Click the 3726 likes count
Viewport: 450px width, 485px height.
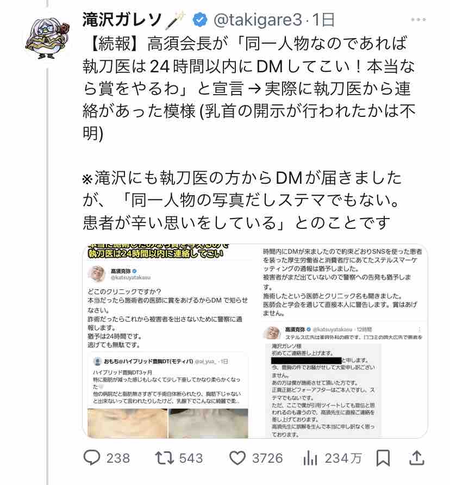click(x=267, y=458)
